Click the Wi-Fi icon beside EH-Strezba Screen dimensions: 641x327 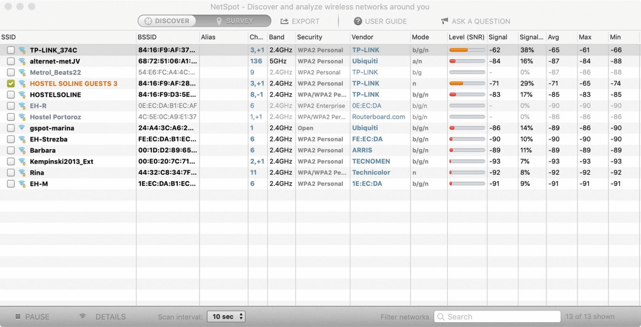coord(22,139)
